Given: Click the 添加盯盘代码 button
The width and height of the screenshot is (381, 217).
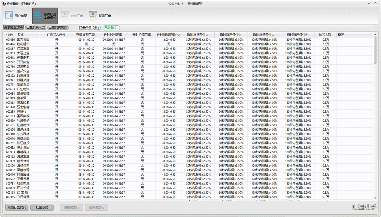Looking at the screenshot, I should (16, 207).
